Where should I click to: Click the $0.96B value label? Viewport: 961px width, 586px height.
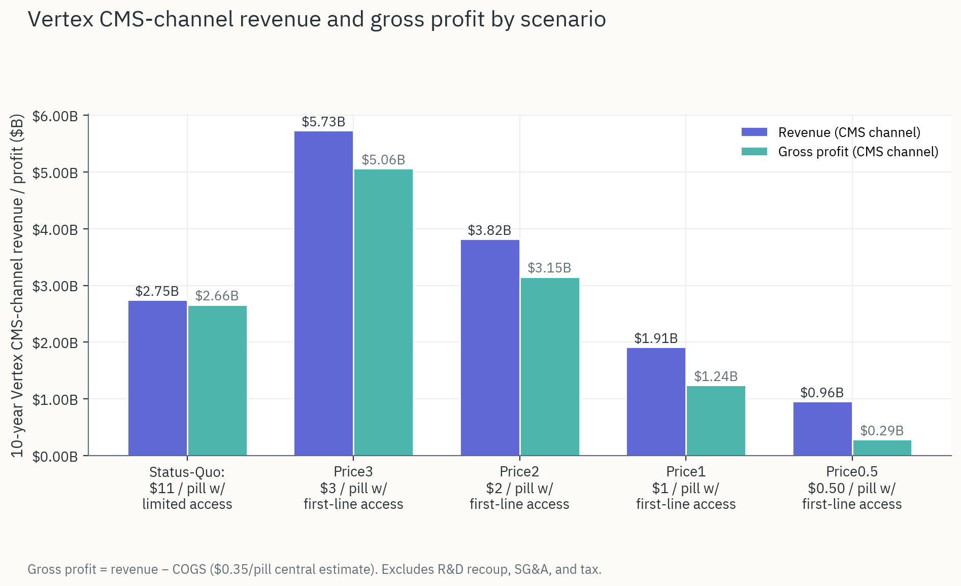(822, 393)
